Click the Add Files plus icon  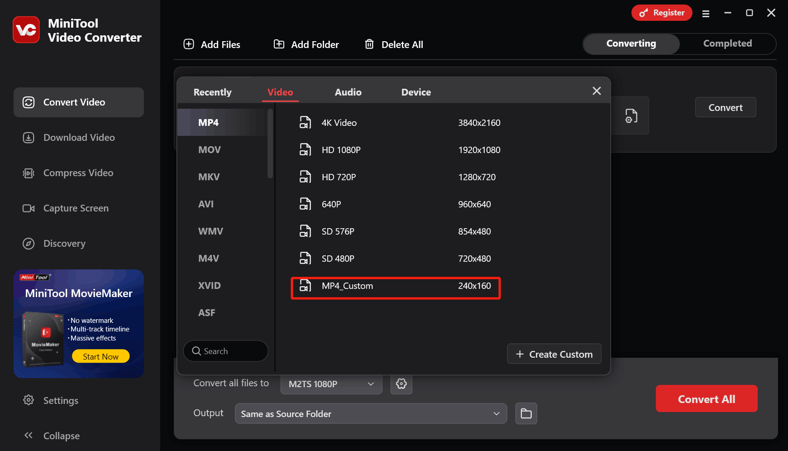pos(189,44)
